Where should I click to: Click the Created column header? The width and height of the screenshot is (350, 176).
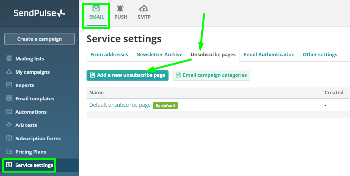click(x=334, y=92)
